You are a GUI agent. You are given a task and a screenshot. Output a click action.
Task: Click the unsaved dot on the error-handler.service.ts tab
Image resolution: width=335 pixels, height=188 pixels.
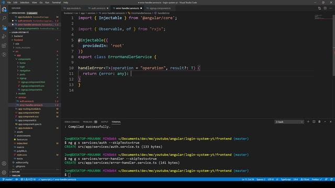[141, 8]
